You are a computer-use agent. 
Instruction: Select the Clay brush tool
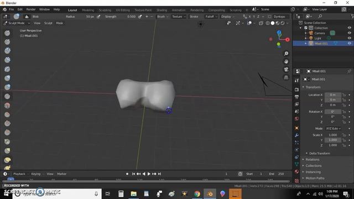tap(7, 51)
